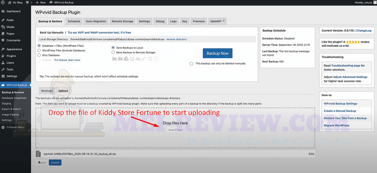Image resolution: width=377 pixels, height=173 pixels.
Task: Enable 'can only be deleted manually' checkbox
Action: (x=191, y=64)
